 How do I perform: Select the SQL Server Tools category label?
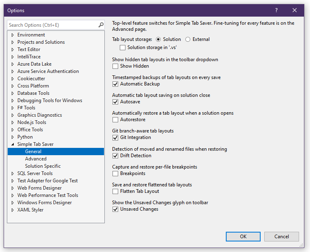click(35, 173)
